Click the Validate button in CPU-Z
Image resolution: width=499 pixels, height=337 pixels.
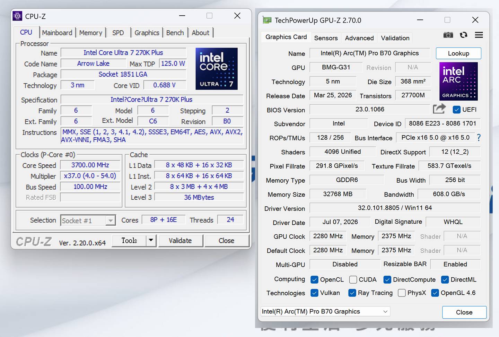click(x=180, y=240)
